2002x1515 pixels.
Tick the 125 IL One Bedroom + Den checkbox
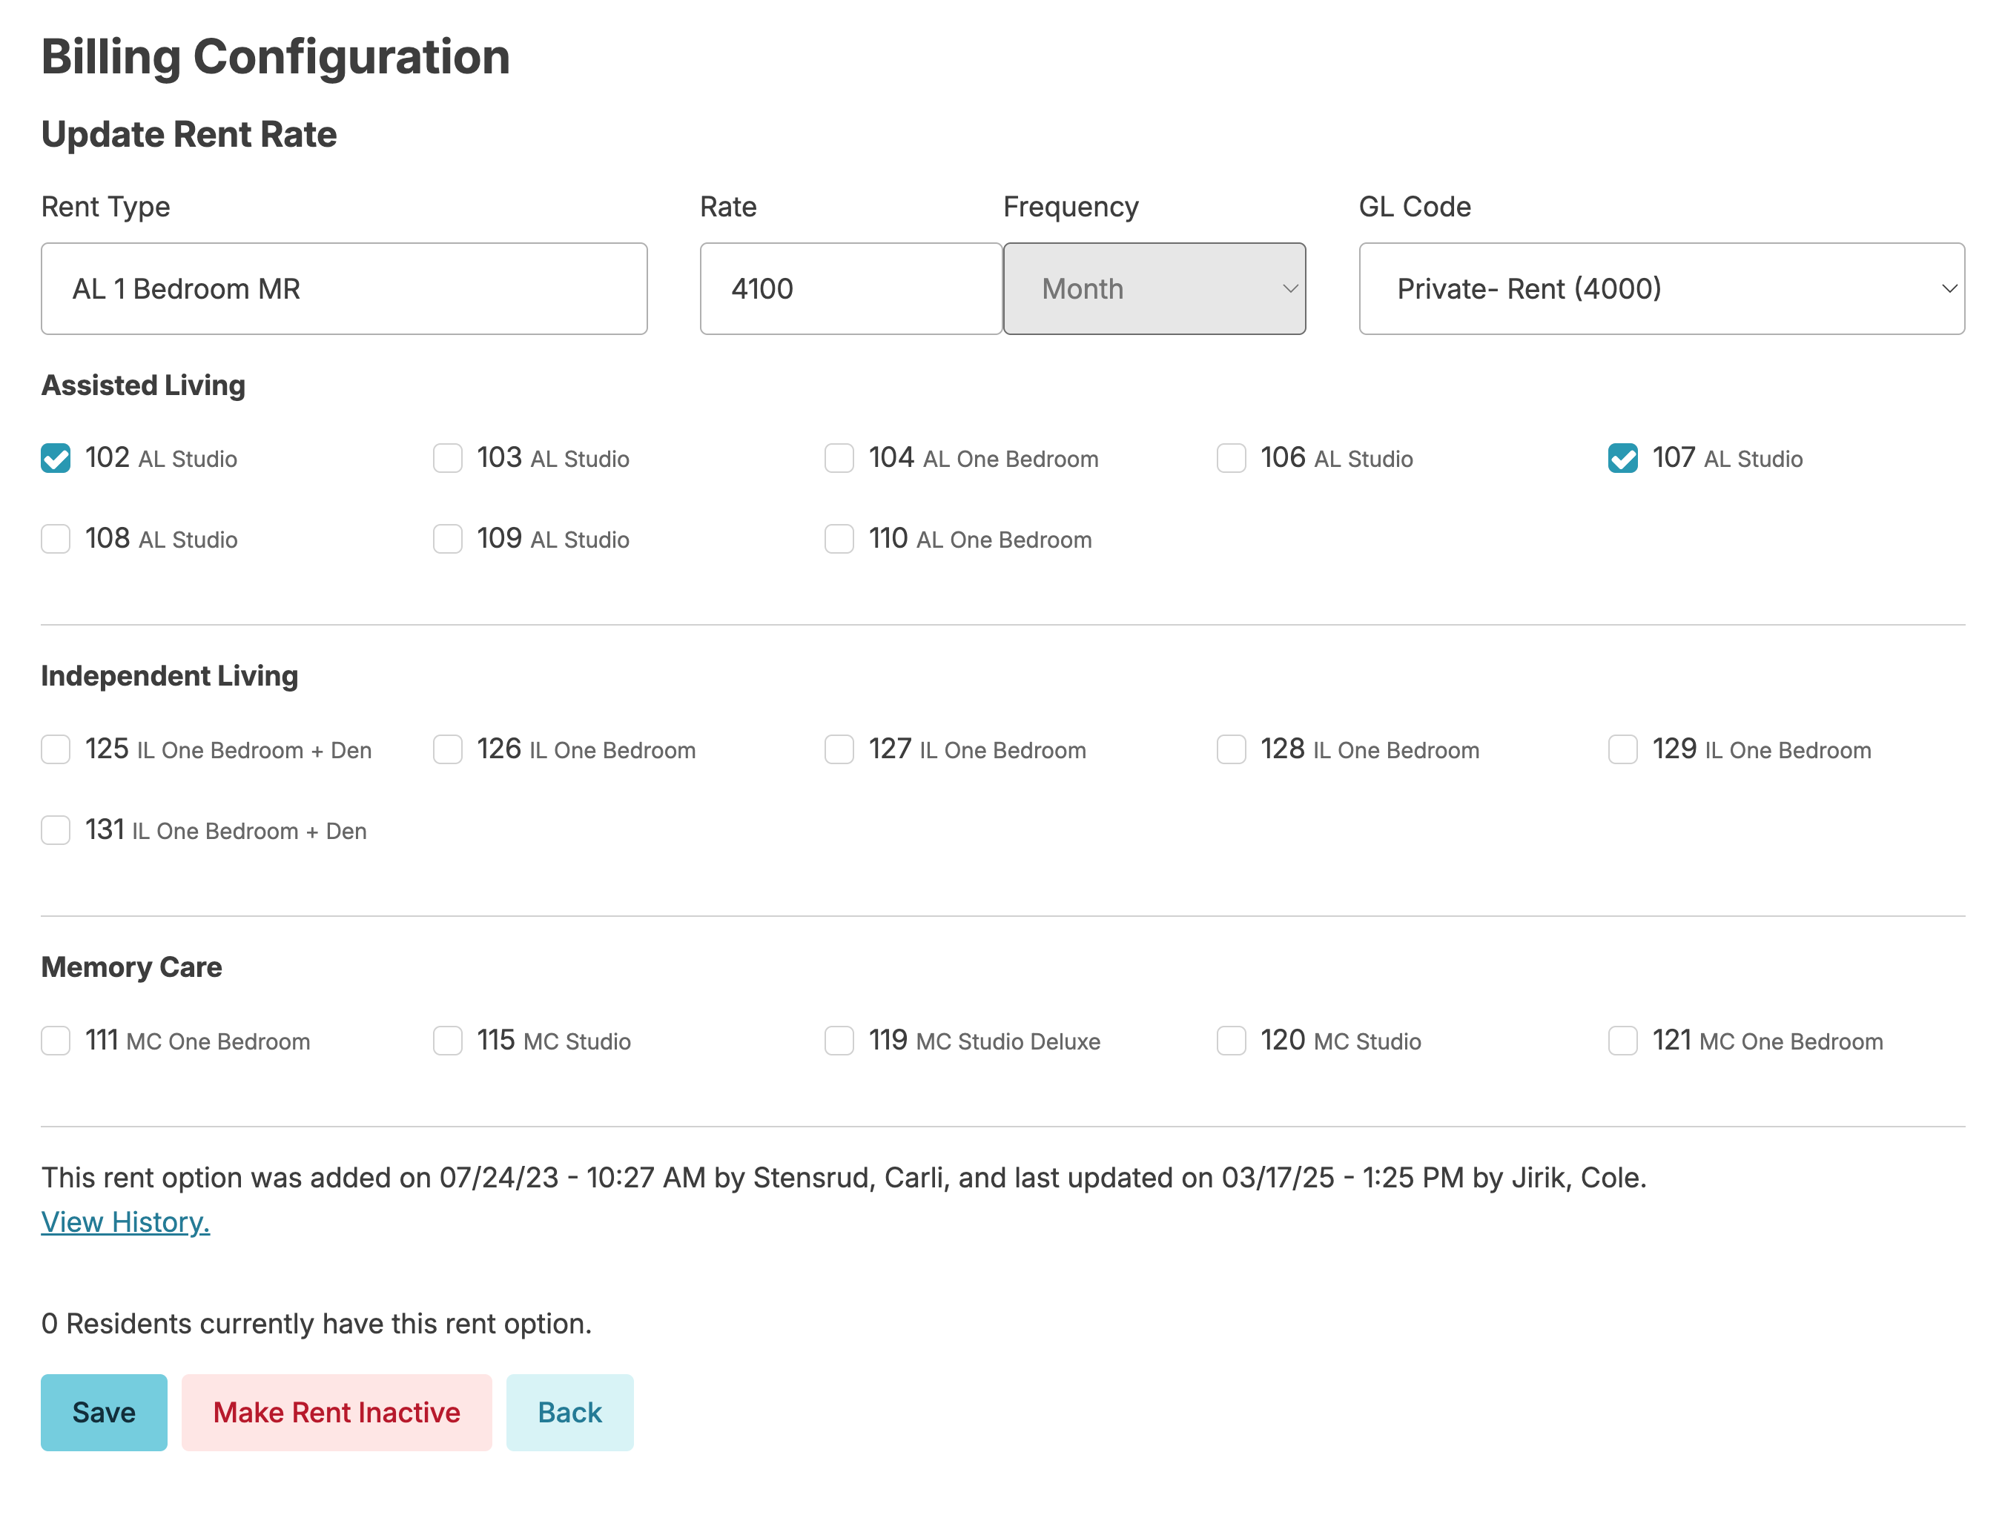point(55,750)
